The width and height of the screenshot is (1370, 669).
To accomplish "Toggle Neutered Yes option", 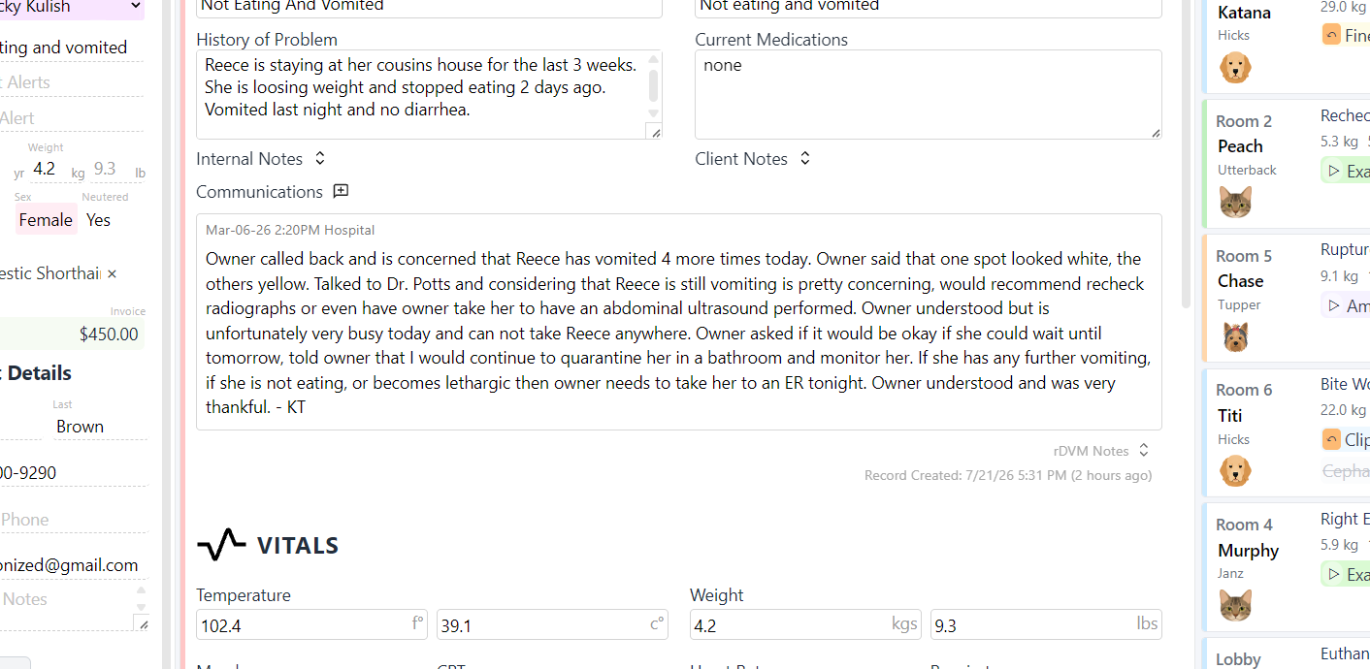I will pyautogui.click(x=98, y=220).
